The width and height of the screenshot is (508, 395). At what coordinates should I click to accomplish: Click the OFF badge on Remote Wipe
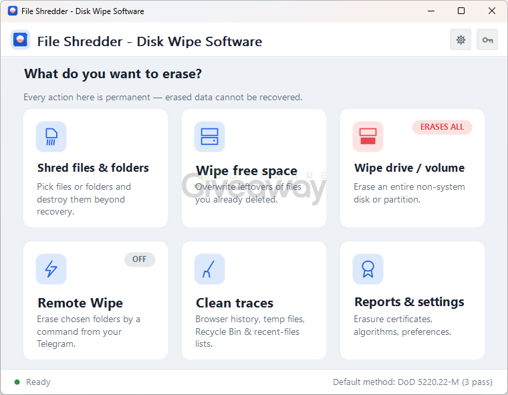[140, 259]
